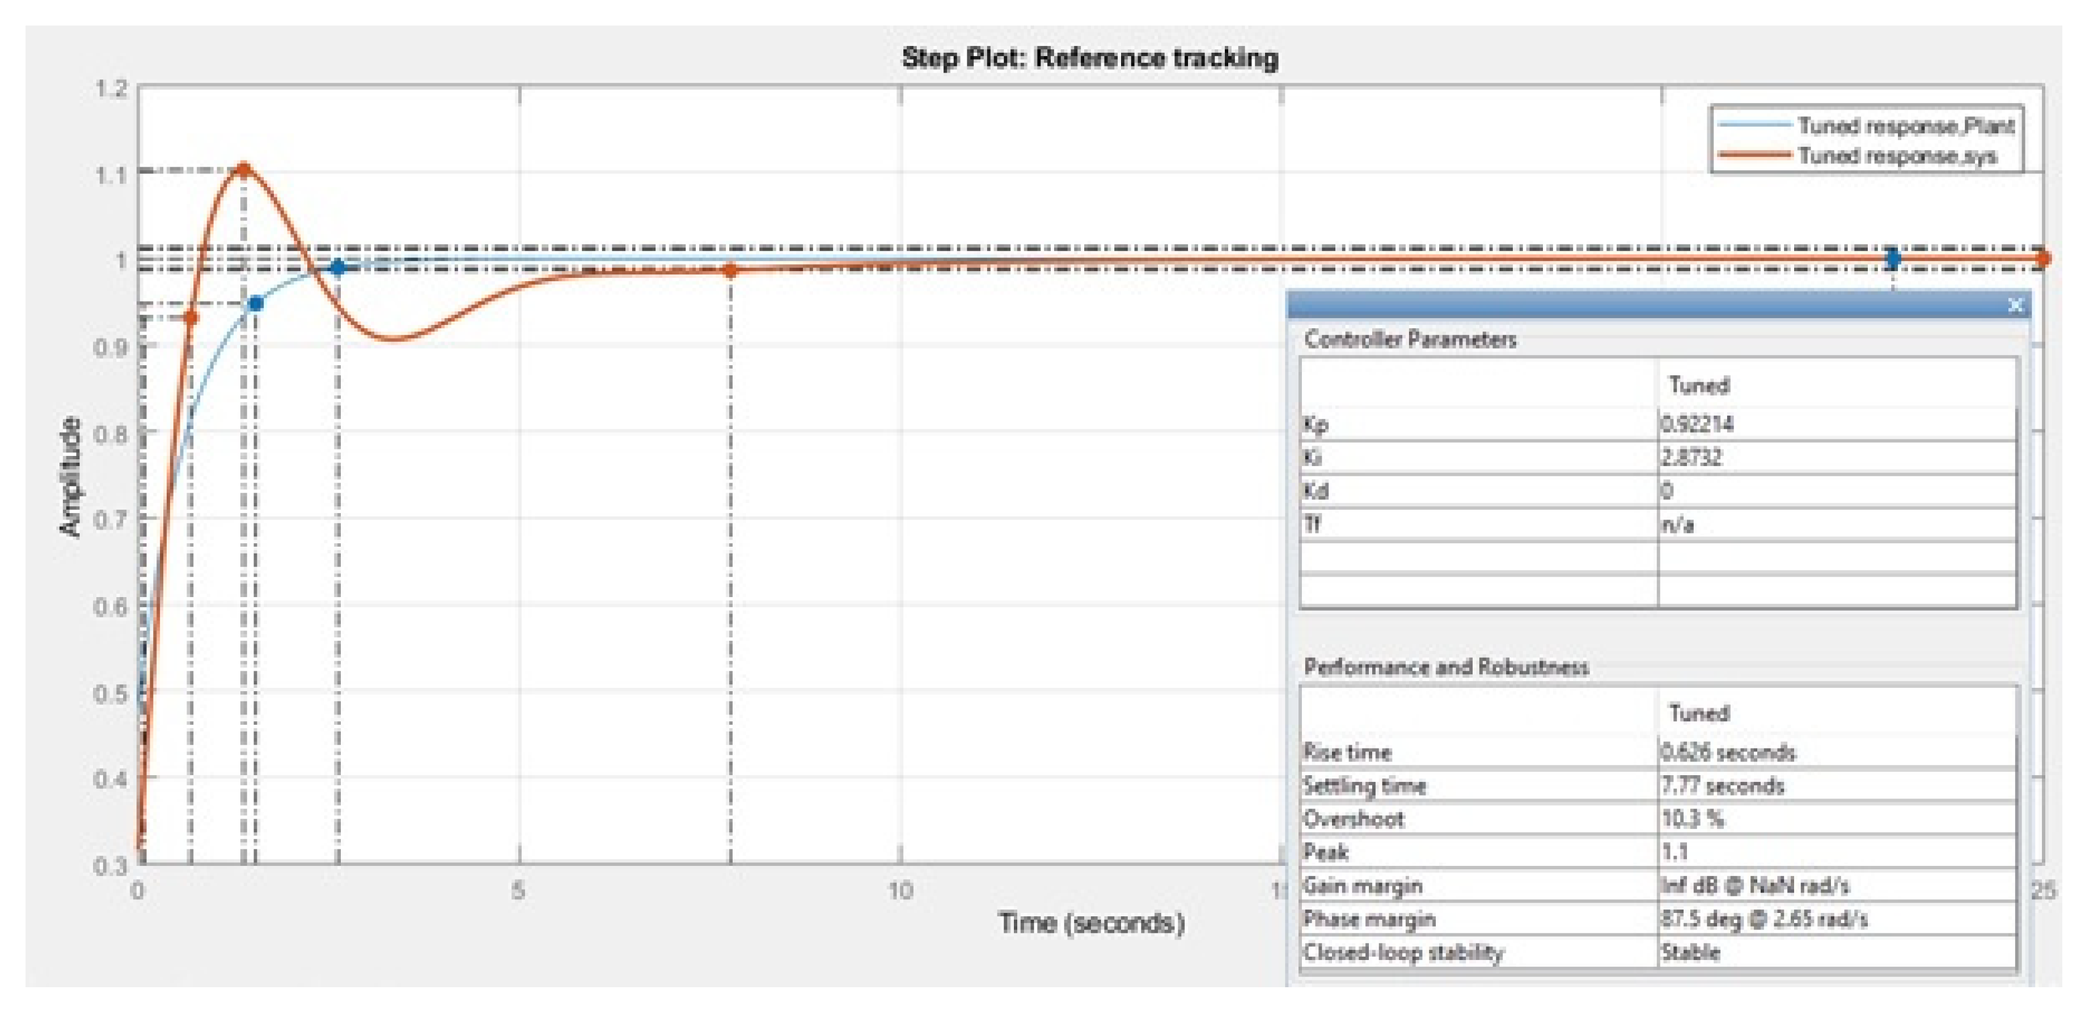Screen dimensions: 2085x1015
Task: Click the orange settling time marker
Action: (x=730, y=270)
